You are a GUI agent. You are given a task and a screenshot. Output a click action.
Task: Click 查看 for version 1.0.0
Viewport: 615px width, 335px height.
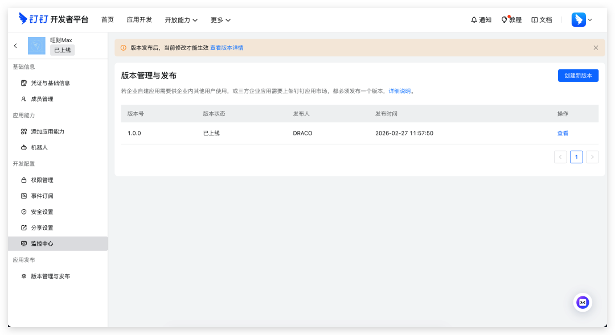tap(563, 133)
